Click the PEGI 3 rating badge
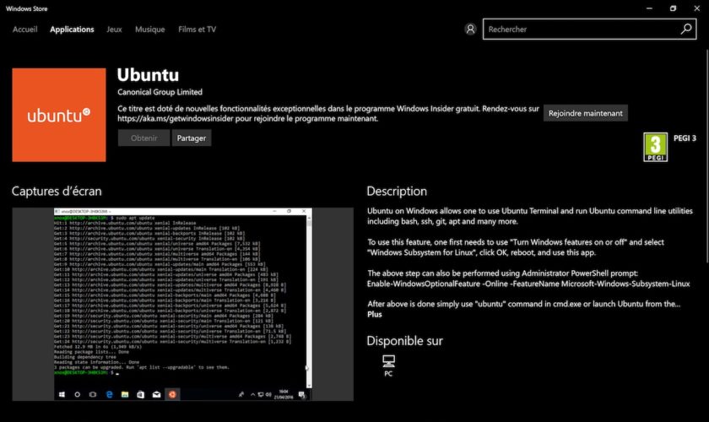 click(x=655, y=147)
